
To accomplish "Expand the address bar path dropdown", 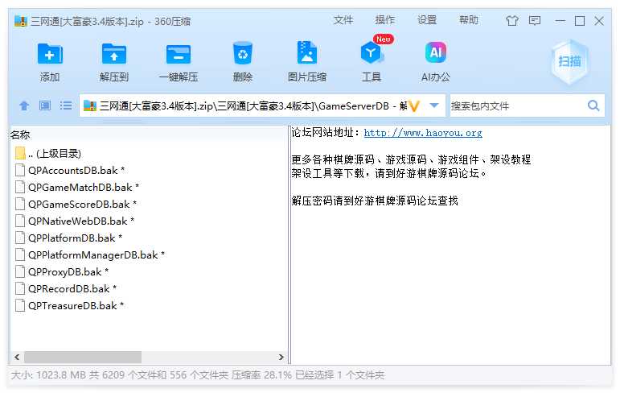I will [434, 105].
